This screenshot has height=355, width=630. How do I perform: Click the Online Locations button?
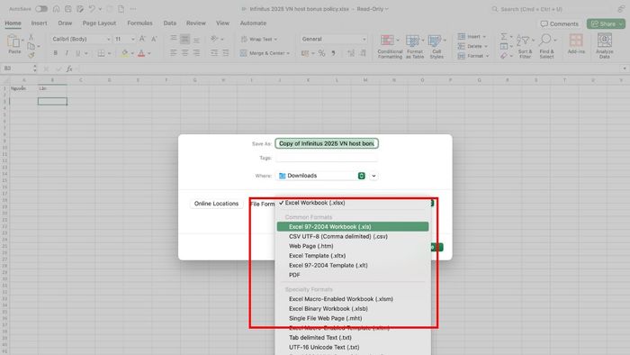216,204
